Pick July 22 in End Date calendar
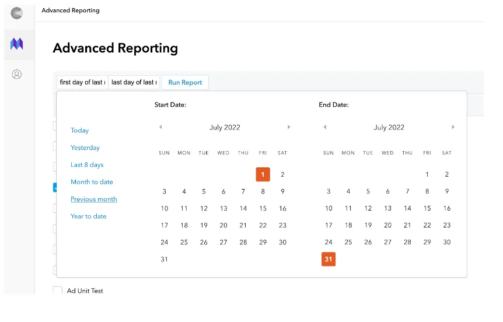 [427, 226]
